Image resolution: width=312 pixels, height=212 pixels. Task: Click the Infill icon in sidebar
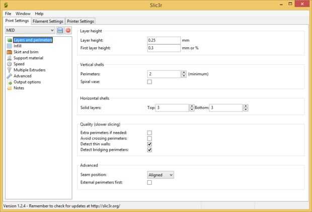click(10, 46)
